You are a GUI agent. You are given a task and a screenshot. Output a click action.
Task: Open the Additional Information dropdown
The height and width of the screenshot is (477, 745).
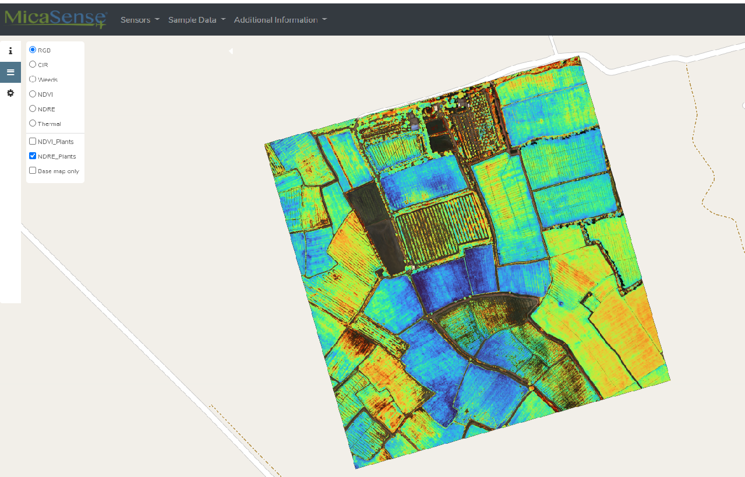click(280, 20)
